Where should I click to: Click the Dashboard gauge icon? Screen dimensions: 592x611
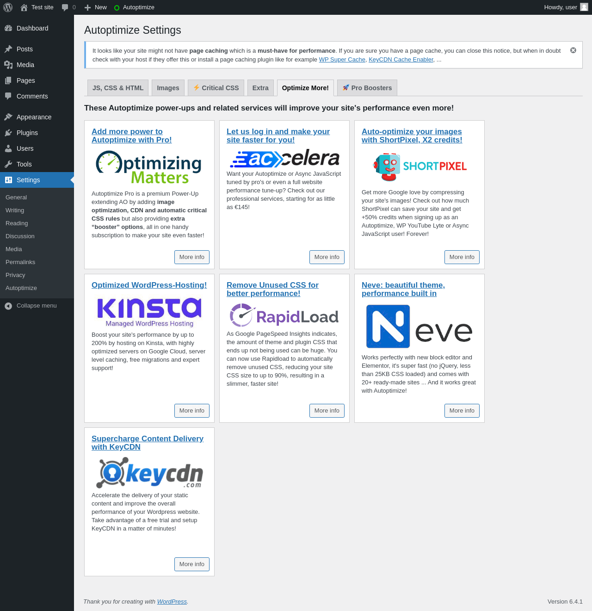(x=8, y=28)
